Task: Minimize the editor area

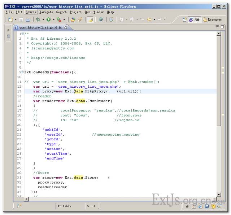Action: [217, 26]
